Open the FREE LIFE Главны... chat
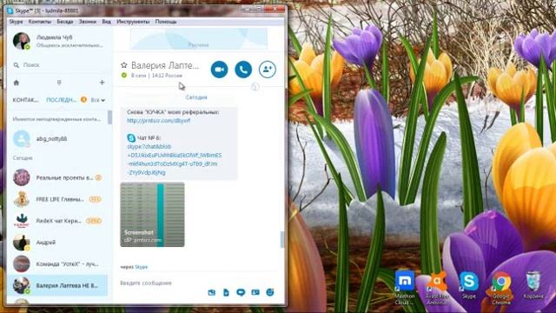556x313 pixels. point(56,199)
